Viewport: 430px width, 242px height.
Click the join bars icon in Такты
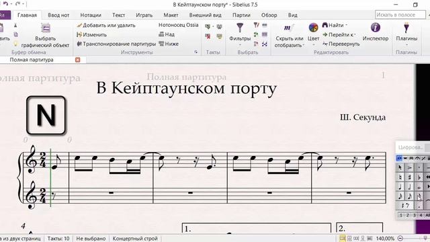coord(220,36)
